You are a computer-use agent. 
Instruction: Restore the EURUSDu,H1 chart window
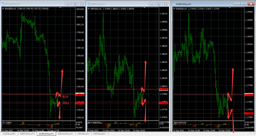pos(244,4)
